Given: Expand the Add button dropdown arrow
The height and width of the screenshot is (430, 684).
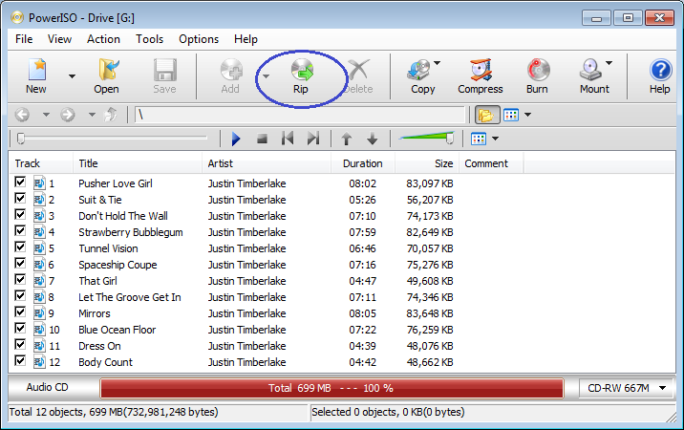Looking at the screenshot, I should (266, 76).
